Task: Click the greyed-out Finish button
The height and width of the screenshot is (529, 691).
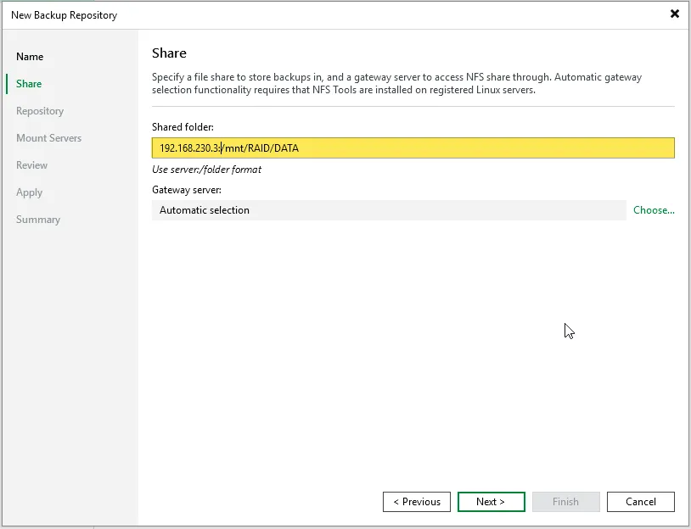Action: pyautogui.click(x=565, y=502)
